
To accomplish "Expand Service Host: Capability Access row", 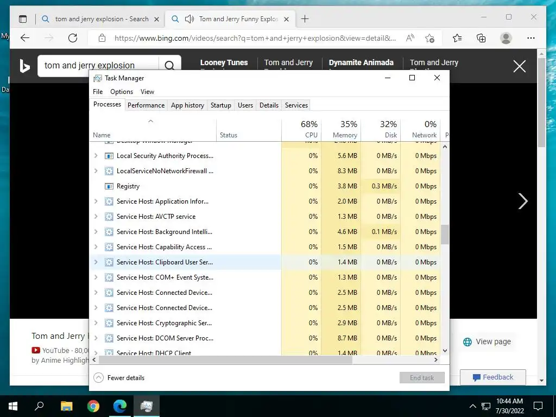I will tap(96, 247).
